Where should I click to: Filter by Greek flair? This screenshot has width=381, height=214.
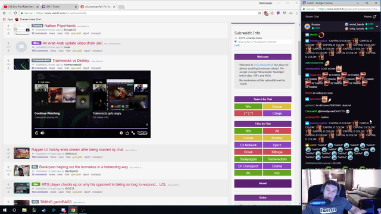click(x=248, y=152)
